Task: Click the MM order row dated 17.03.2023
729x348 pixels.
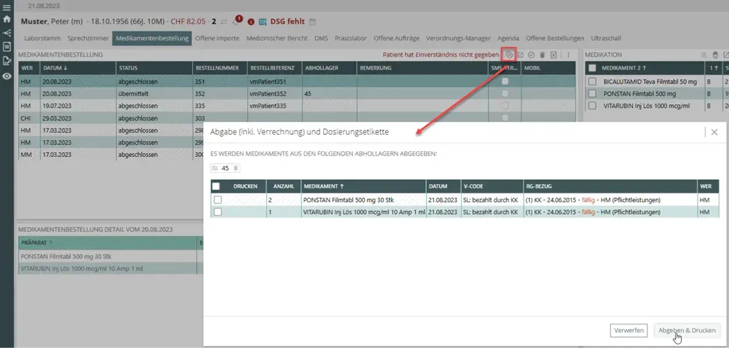Action: tap(111, 154)
